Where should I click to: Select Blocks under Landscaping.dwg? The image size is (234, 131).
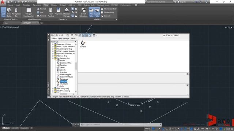(62, 61)
